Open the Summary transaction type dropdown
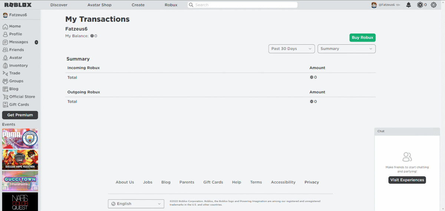The width and height of the screenshot is (445, 211). [x=346, y=49]
